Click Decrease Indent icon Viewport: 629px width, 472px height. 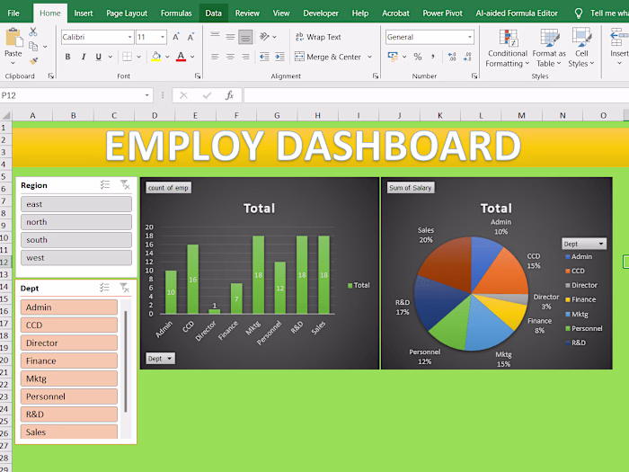(x=264, y=57)
